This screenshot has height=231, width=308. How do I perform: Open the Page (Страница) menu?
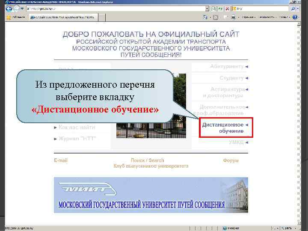point(249,18)
